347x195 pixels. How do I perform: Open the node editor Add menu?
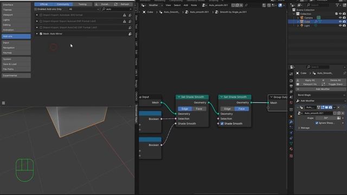(186, 5)
